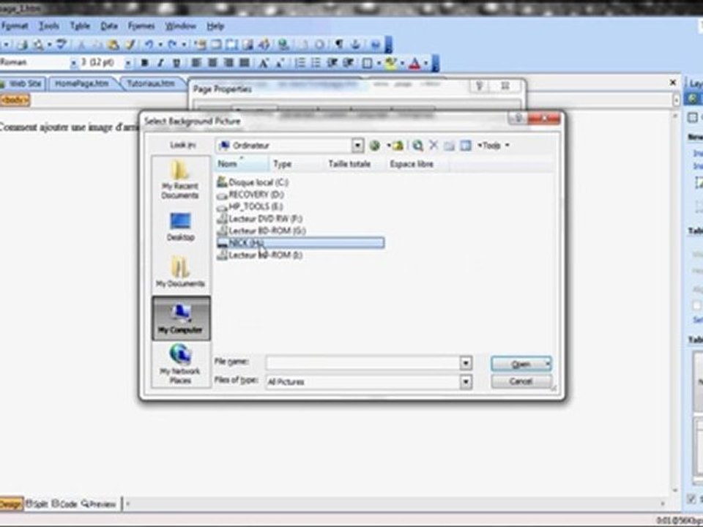Screen dimensions: 703x527
Task: Open My Network Places in places bar
Action: point(180,364)
